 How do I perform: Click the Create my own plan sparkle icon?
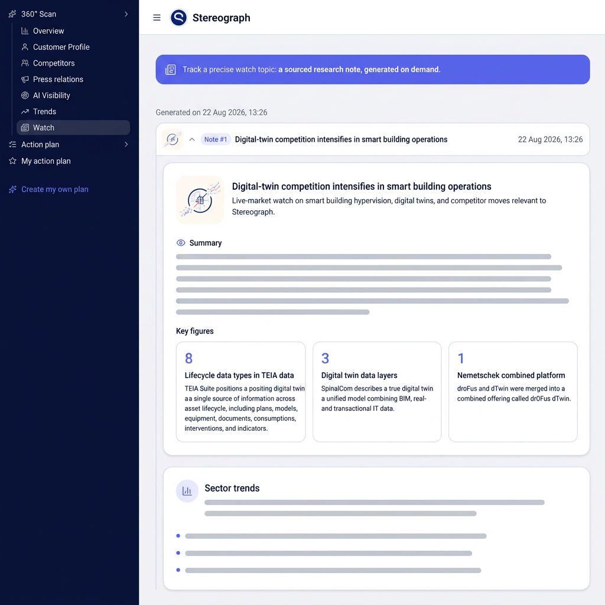click(x=12, y=190)
